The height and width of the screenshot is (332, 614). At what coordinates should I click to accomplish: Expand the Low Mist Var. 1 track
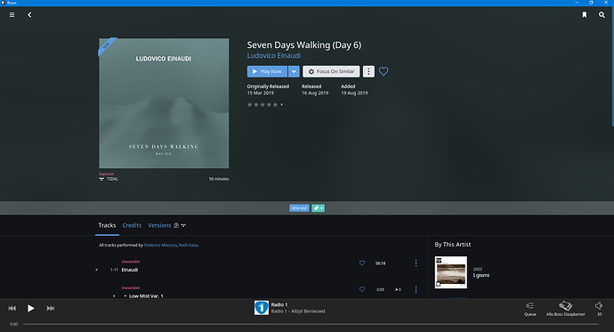tap(114, 296)
